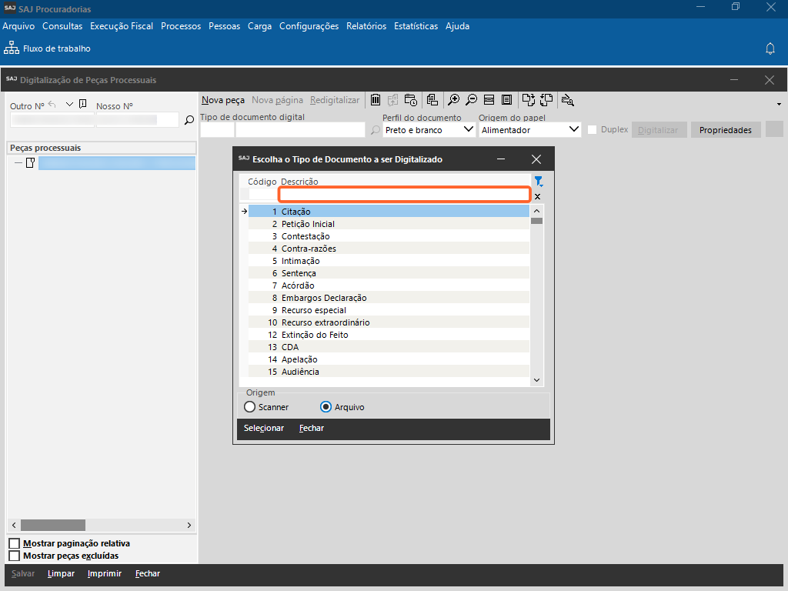788x591 pixels.
Task: Expand the Origem do papel dropdown
Action: pos(573,130)
